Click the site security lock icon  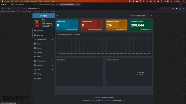click(26, 9)
